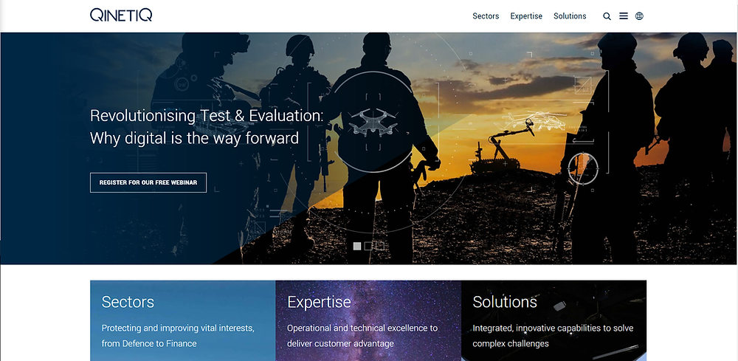Click Register For Our Free Webinar button

[x=148, y=182]
